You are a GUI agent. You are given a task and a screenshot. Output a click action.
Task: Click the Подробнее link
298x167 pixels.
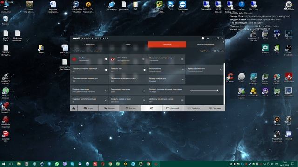204,51
